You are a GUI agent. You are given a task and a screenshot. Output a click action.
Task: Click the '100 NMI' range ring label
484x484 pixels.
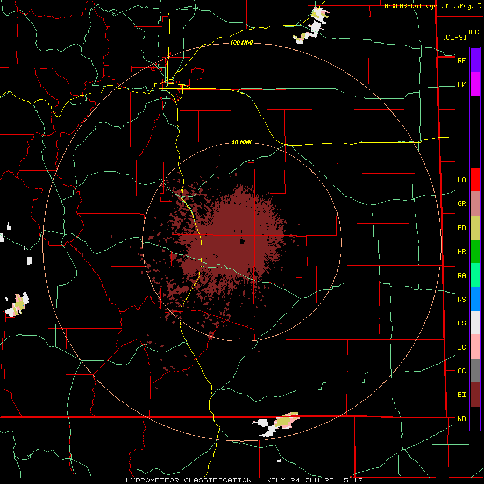tap(241, 42)
